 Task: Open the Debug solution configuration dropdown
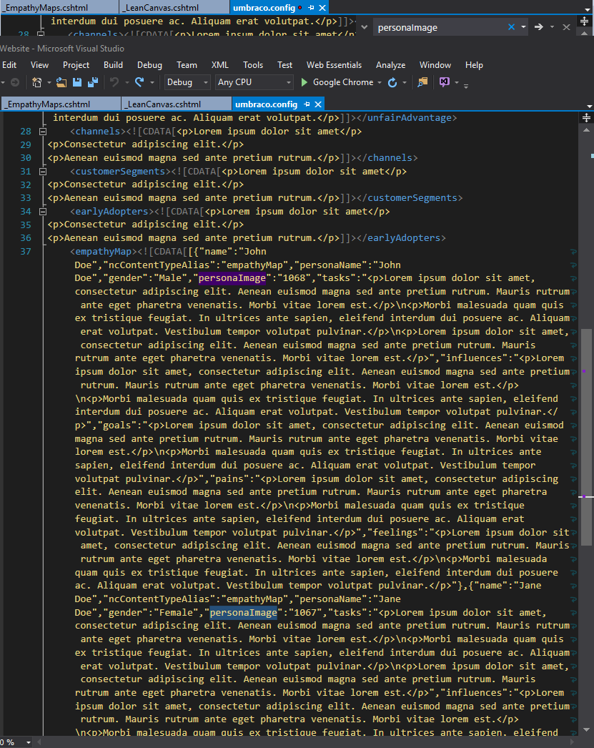coord(187,82)
